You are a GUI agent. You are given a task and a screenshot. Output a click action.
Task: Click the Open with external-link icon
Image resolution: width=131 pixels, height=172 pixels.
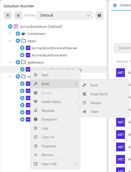coord(36,164)
